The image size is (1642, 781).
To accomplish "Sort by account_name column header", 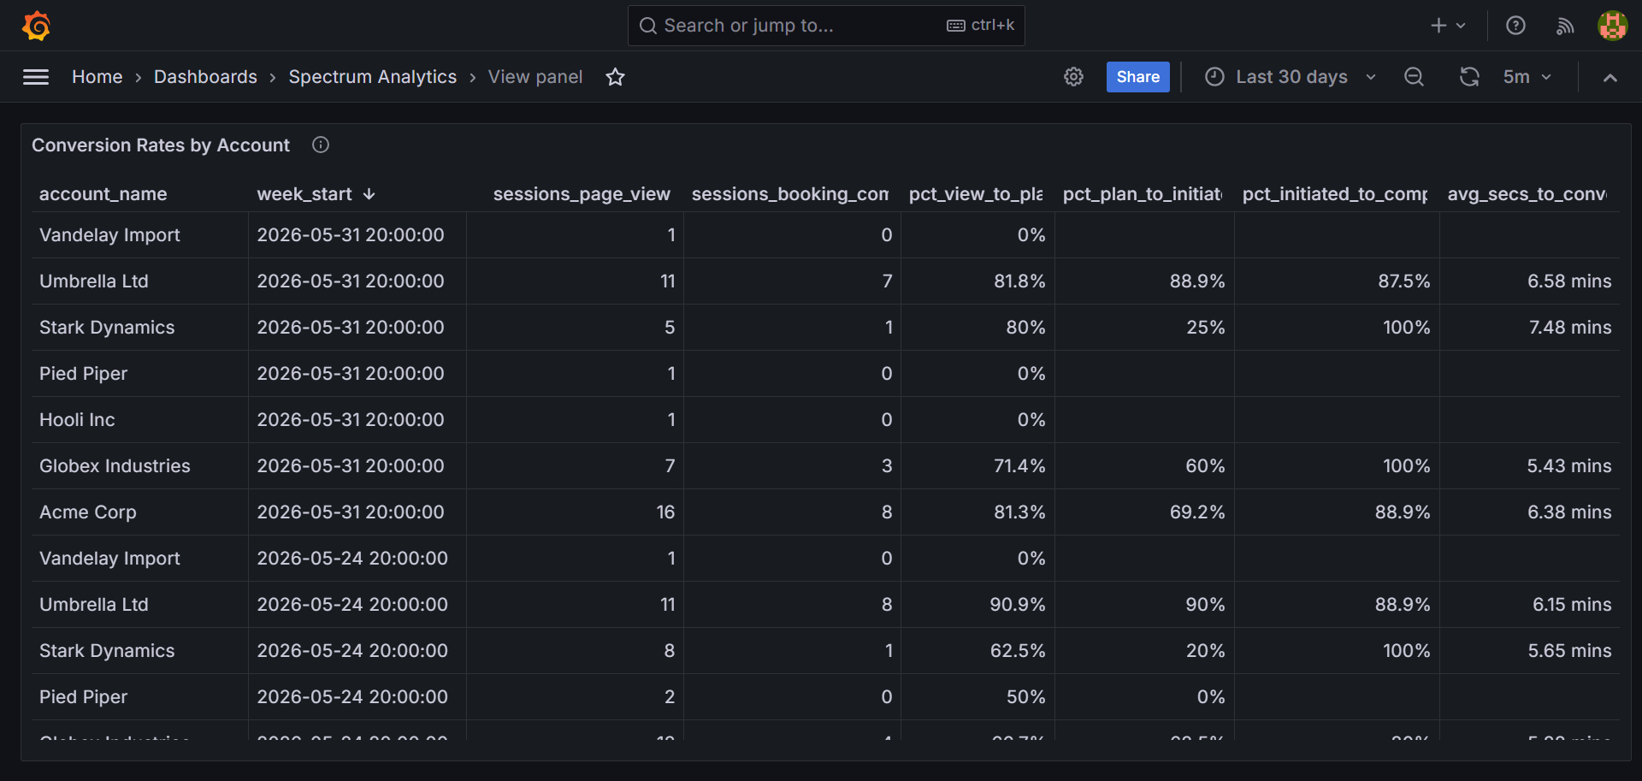I will pyautogui.click(x=103, y=194).
